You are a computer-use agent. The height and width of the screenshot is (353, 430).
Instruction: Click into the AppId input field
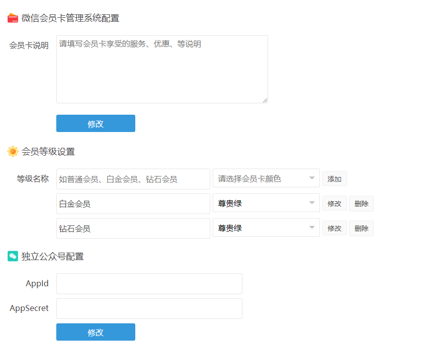149,284
